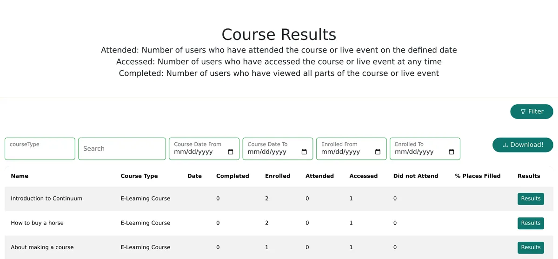Open Results for About making a course
Screen dimensions: 558x259
click(x=531, y=247)
